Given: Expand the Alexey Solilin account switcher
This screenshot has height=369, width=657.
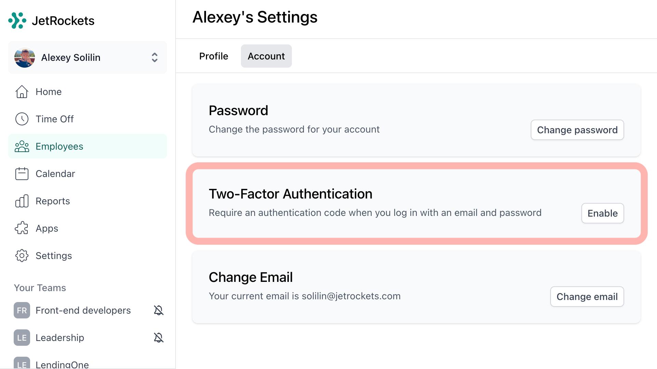Looking at the screenshot, I should pyautogui.click(x=154, y=57).
